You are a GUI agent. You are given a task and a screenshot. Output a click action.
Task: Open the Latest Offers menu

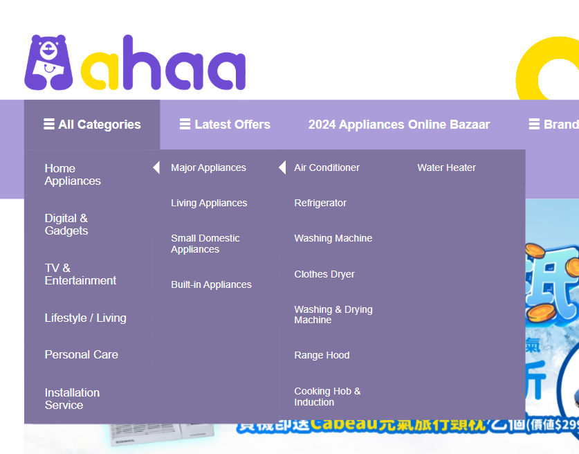pos(225,125)
